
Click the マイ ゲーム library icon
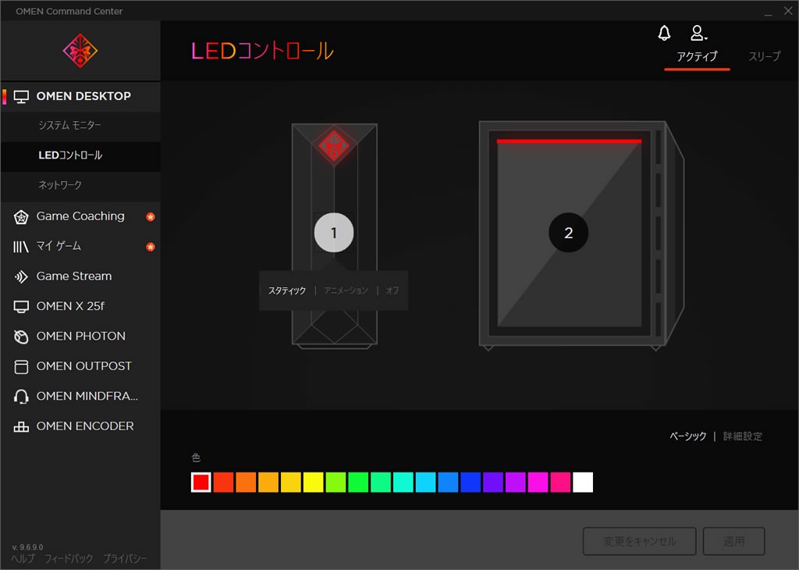click(21, 247)
